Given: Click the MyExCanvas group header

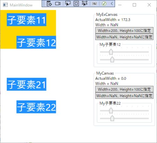Looking at the screenshot, I should point(107,14).
